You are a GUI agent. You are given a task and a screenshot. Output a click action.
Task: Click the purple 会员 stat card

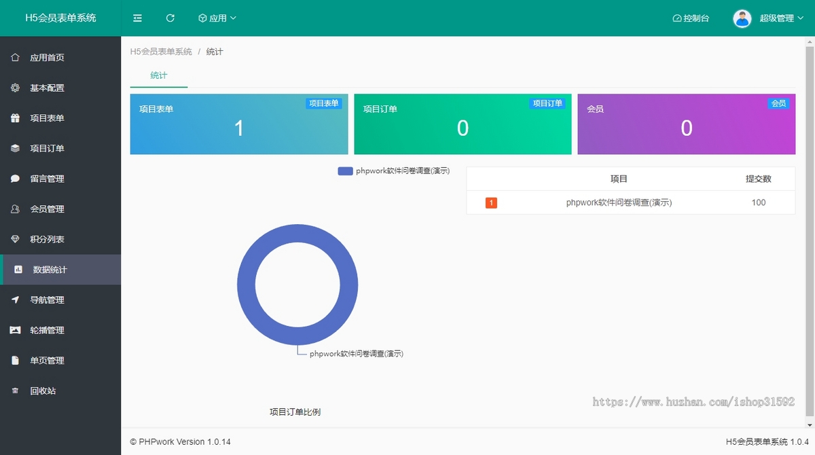pos(686,124)
